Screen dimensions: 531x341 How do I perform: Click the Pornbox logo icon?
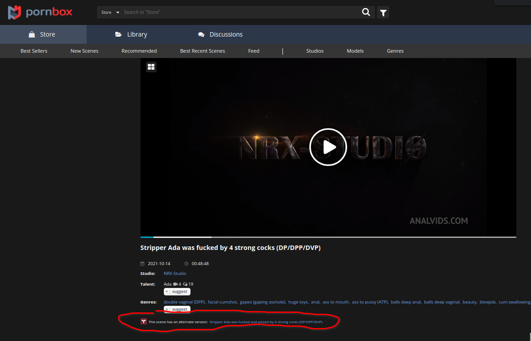[x=15, y=12]
